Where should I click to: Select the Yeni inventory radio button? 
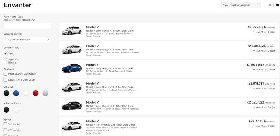click(x=5, y=53)
